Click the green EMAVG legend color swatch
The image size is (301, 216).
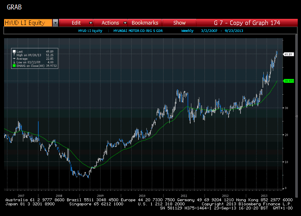pyautogui.click(x=14, y=65)
